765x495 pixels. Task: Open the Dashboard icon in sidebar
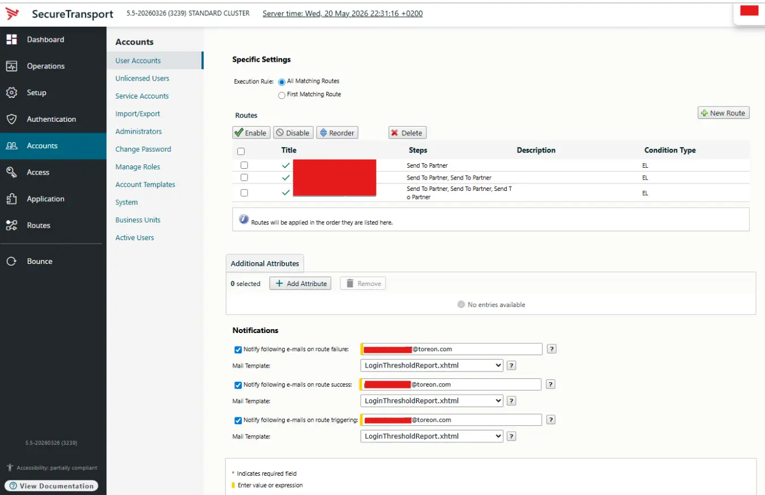click(x=11, y=40)
